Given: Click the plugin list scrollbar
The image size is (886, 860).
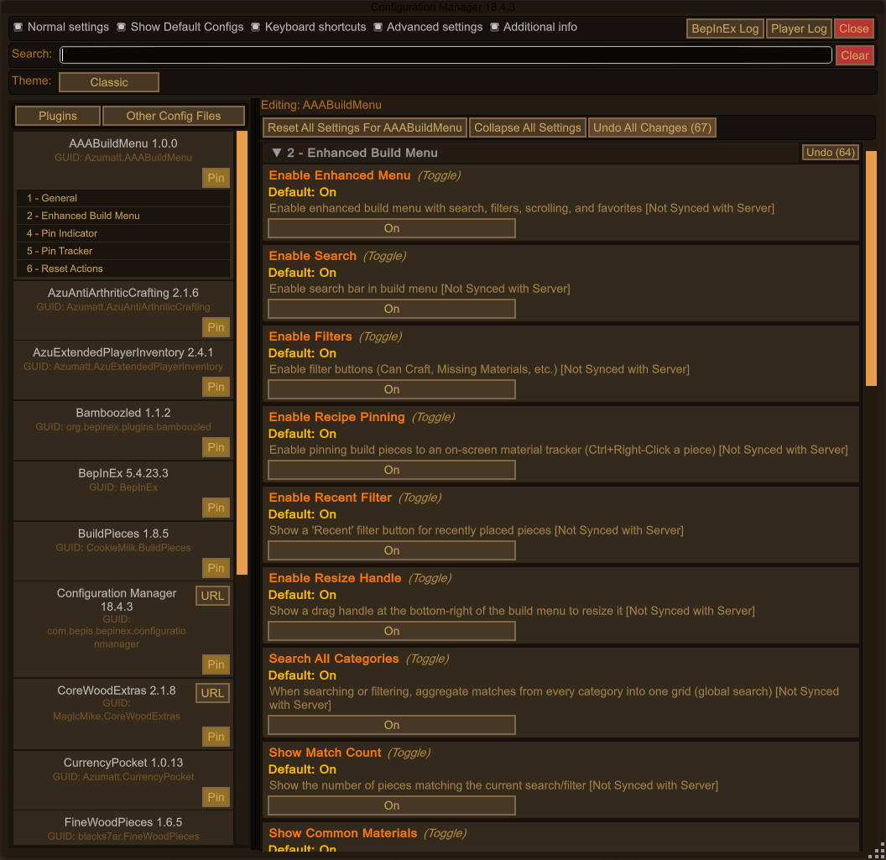Looking at the screenshot, I should click(242, 352).
